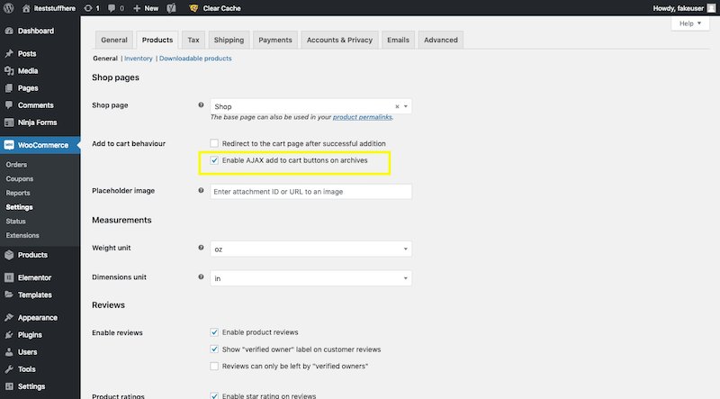This screenshot has height=399, width=720.
Task: Enable redirect to cart page checkbox
Action: pyautogui.click(x=214, y=143)
